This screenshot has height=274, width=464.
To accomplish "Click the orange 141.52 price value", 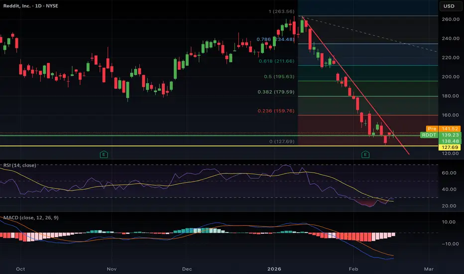I will [x=450, y=129].
